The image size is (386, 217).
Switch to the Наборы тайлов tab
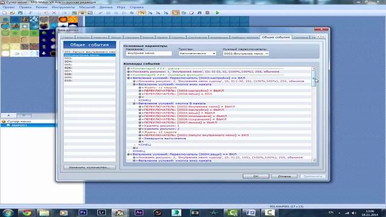pyautogui.click(x=244, y=37)
